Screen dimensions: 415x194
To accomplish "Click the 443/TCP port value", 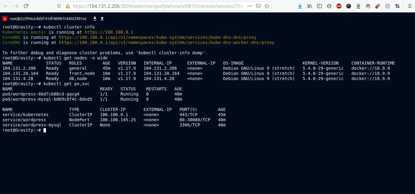I will coord(188,115).
